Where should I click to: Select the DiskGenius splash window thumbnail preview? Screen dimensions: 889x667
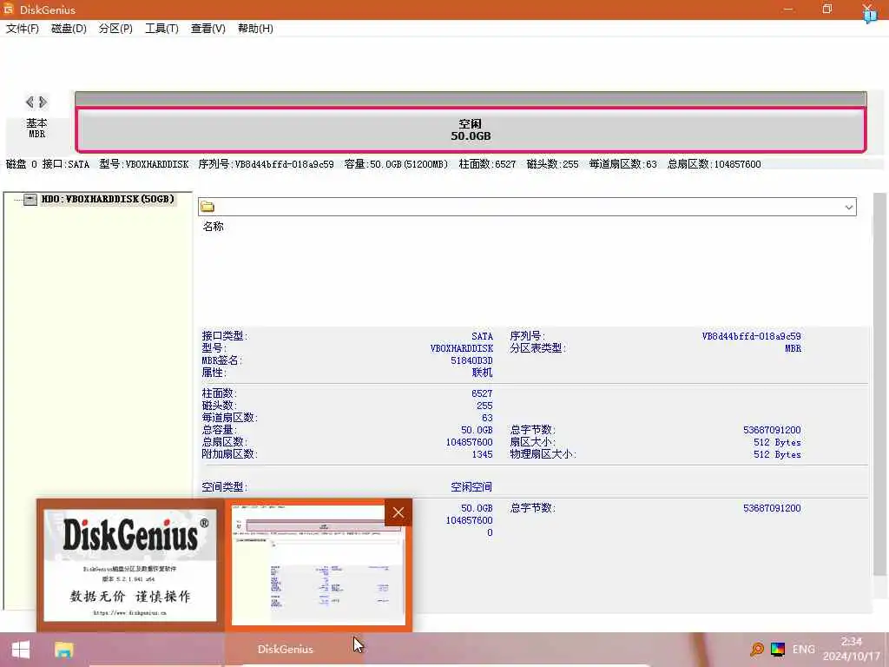click(130, 565)
